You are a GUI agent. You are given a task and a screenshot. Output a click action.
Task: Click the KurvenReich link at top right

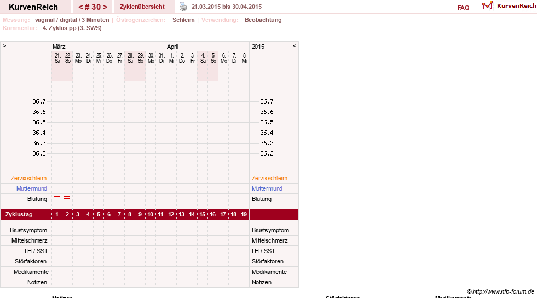click(x=516, y=6)
